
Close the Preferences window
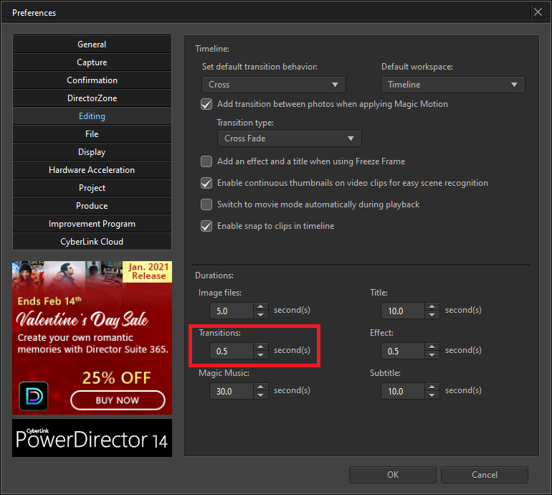click(538, 12)
